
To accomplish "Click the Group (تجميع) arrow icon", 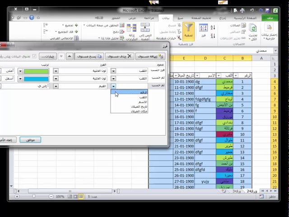I will click(x=76, y=25).
